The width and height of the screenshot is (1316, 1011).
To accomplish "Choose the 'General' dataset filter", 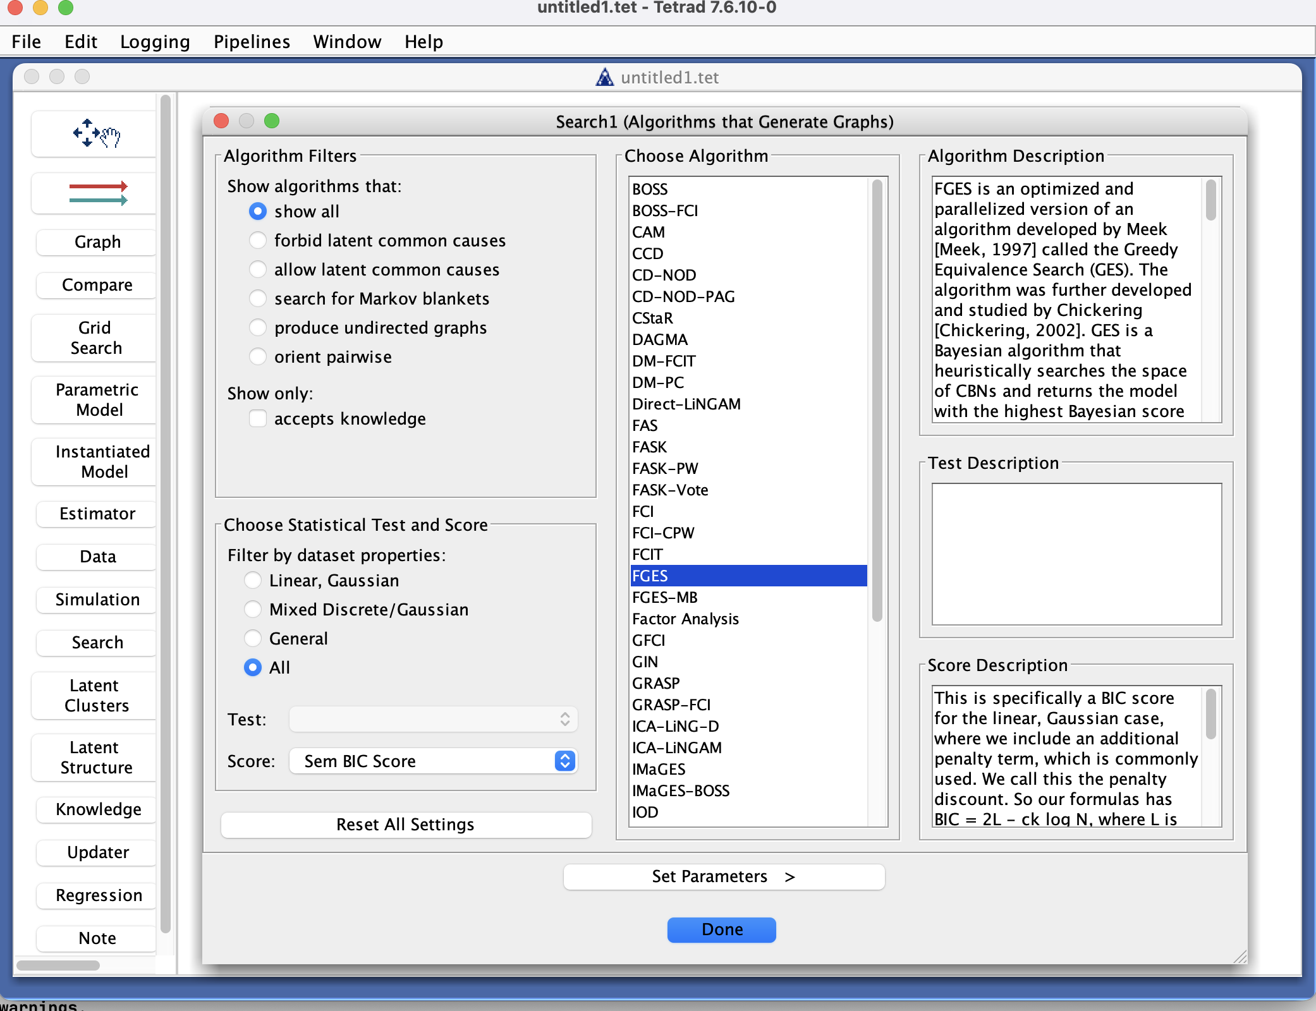I will click(x=253, y=638).
